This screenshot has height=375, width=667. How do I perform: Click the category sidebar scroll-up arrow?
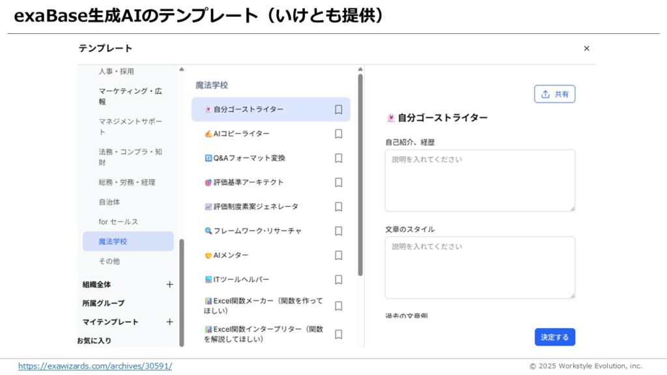pyautogui.click(x=182, y=69)
